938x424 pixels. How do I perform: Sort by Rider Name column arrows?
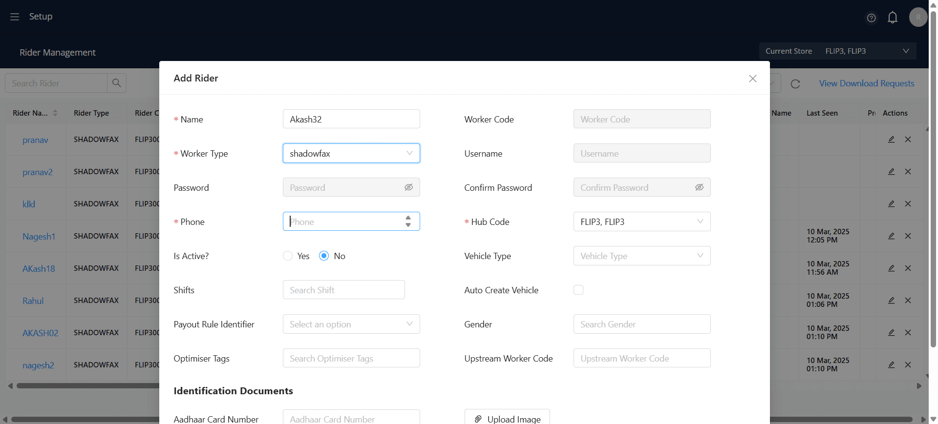pyautogui.click(x=55, y=113)
